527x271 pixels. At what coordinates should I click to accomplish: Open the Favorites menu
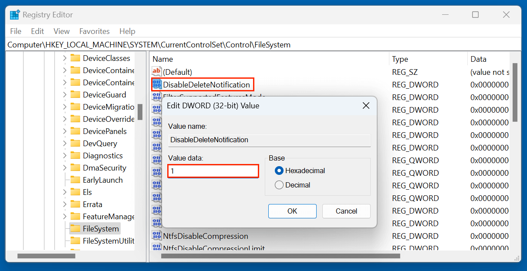pos(94,31)
